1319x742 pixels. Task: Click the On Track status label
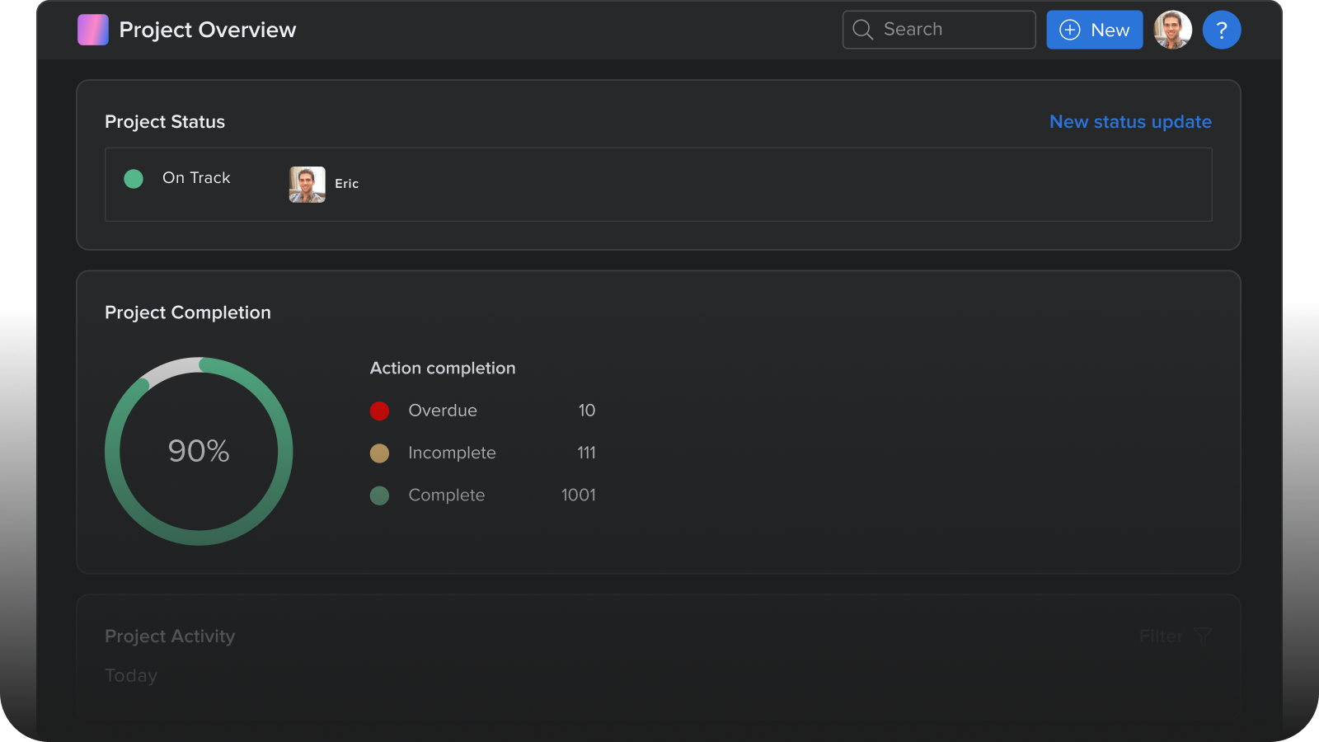pyautogui.click(x=196, y=178)
